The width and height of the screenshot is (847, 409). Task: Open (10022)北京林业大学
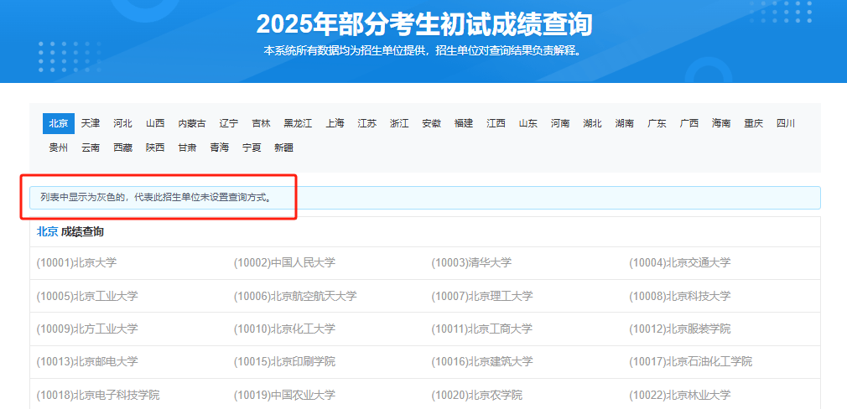pyautogui.click(x=679, y=395)
